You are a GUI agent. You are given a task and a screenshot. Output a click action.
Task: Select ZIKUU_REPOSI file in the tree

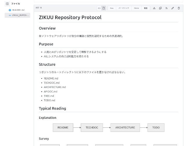(x=20, y=15)
